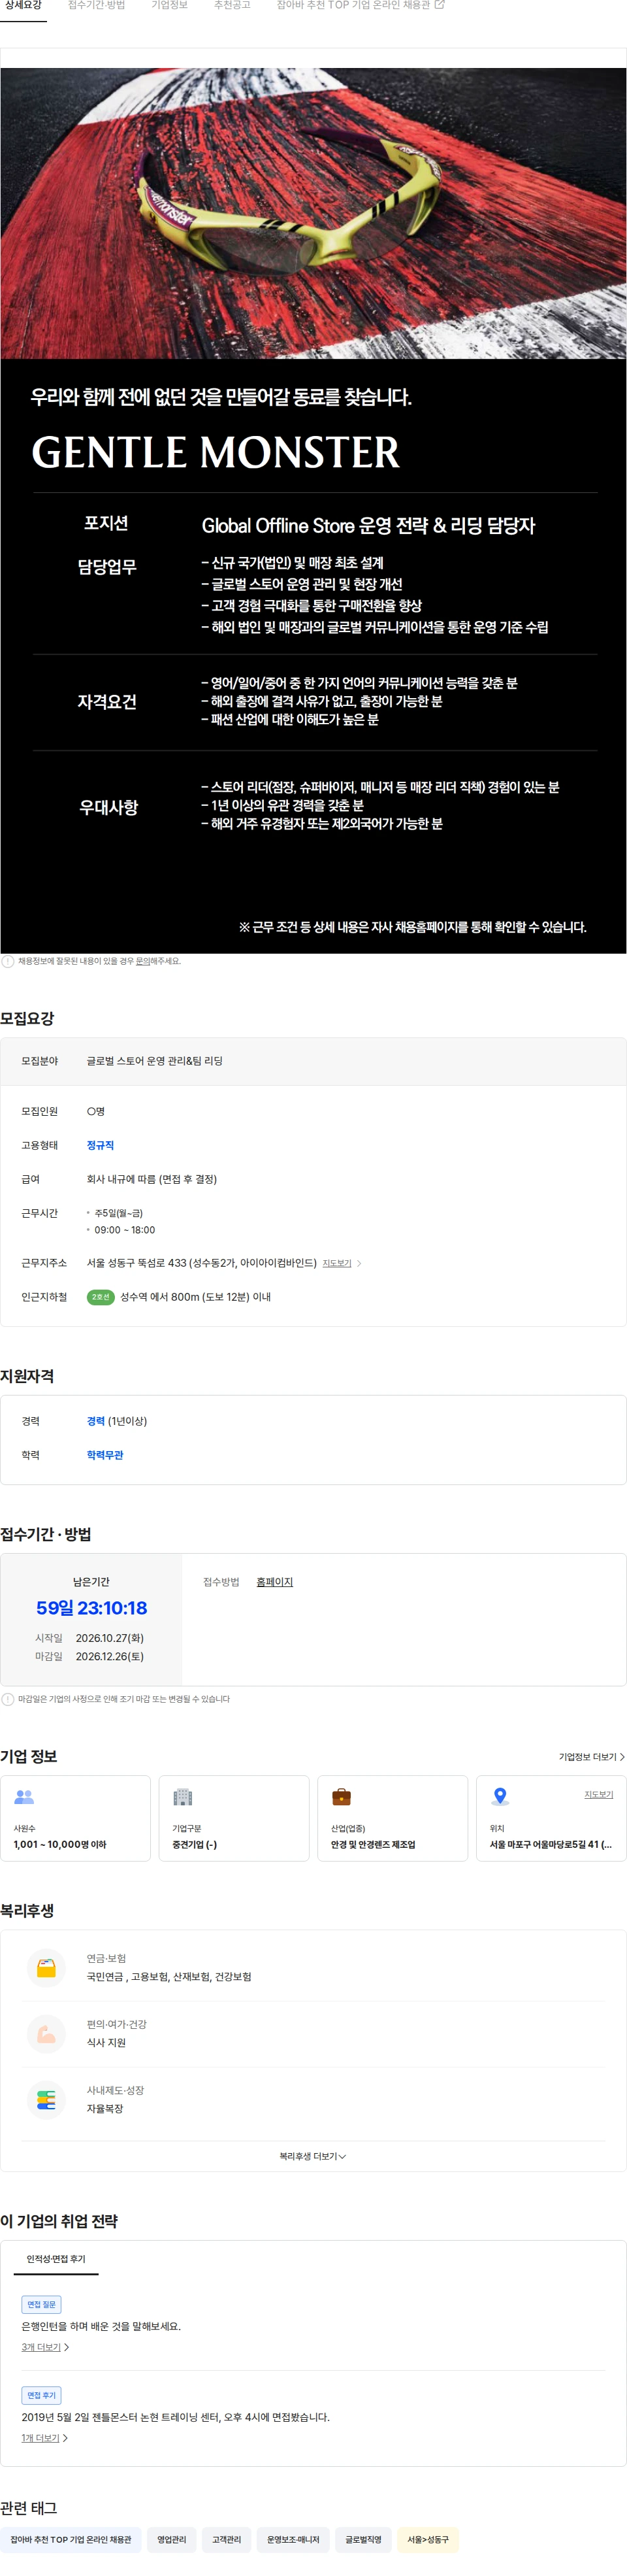
Task: Click the 정규직 employment type link
Action: click(100, 1145)
